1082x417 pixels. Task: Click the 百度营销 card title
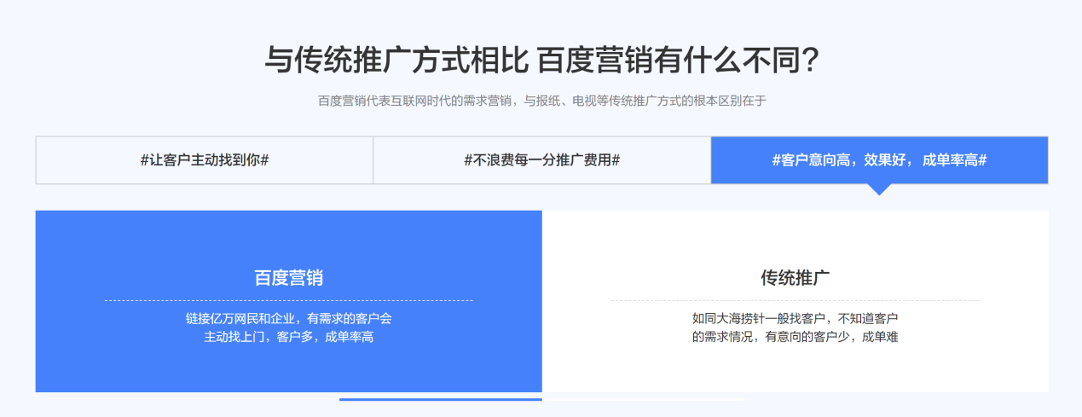click(289, 278)
